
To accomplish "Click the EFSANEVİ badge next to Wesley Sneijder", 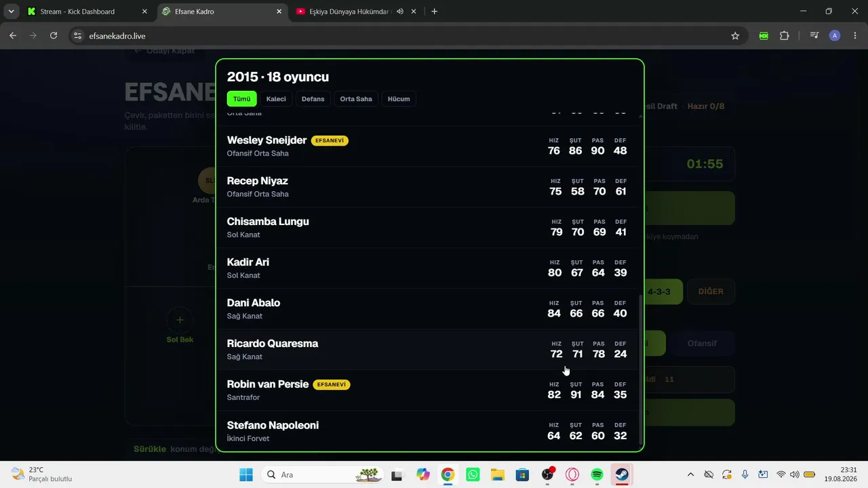I will pyautogui.click(x=330, y=140).
